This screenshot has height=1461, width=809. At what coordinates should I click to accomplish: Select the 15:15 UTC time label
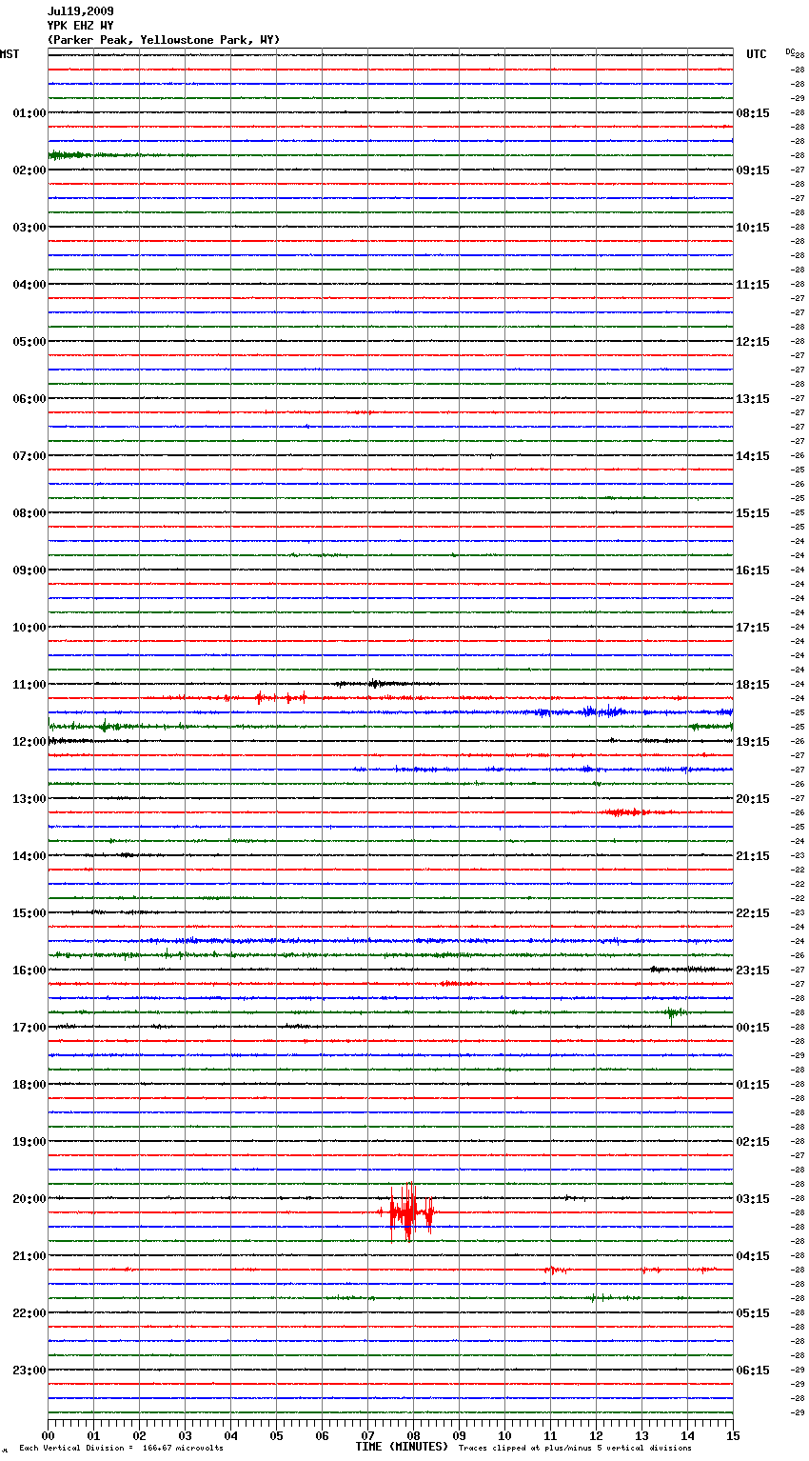pyautogui.click(x=753, y=513)
